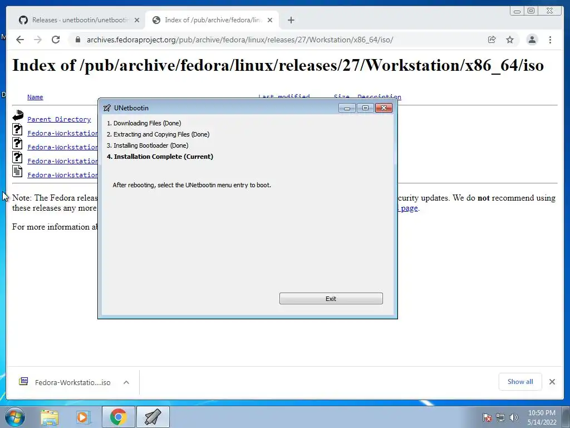The width and height of the screenshot is (570, 428).
Task: Close the Index of /pub/archive tab
Action: pos(270,20)
